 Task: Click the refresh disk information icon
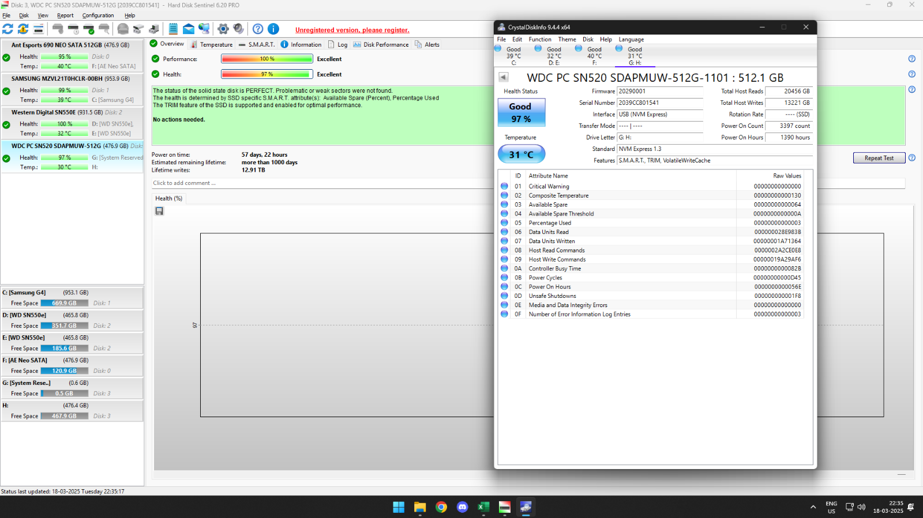point(7,29)
